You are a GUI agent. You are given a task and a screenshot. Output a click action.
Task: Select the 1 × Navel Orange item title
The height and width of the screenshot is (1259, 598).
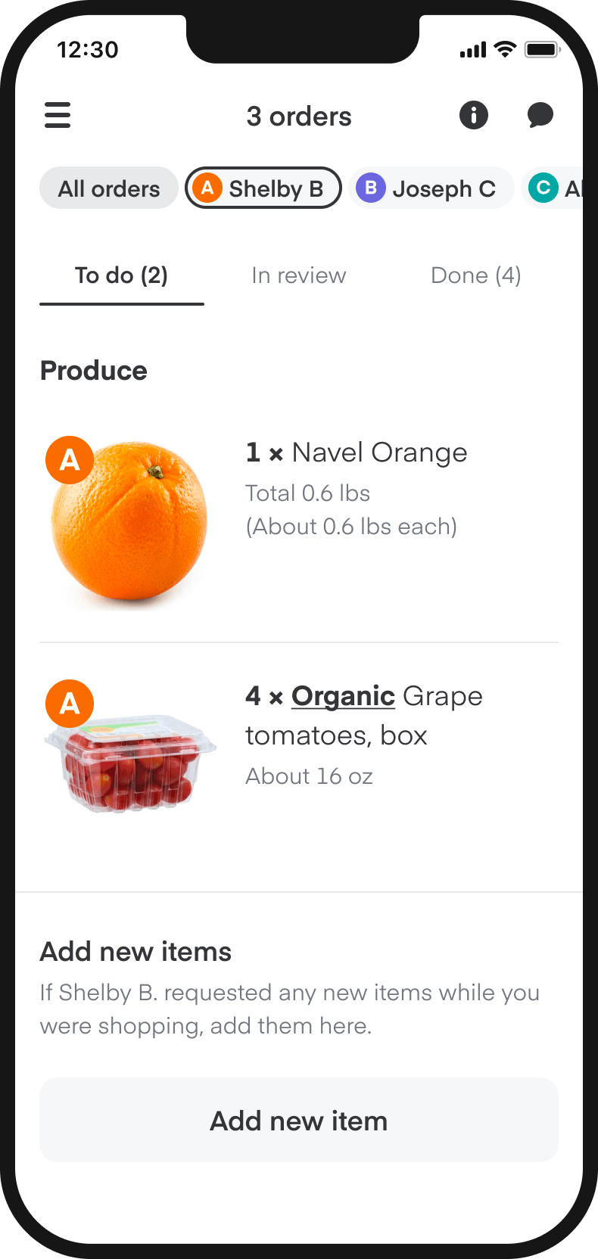click(x=357, y=452)
